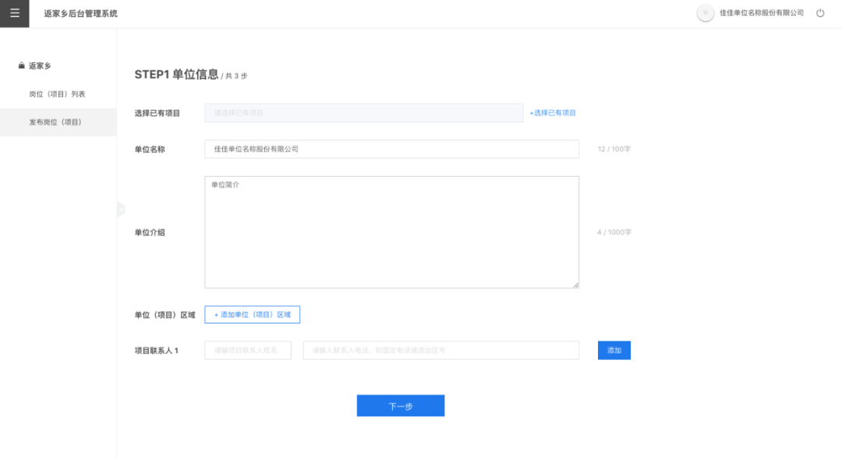Click into the 单位介绍 text area

coord(391,232)
